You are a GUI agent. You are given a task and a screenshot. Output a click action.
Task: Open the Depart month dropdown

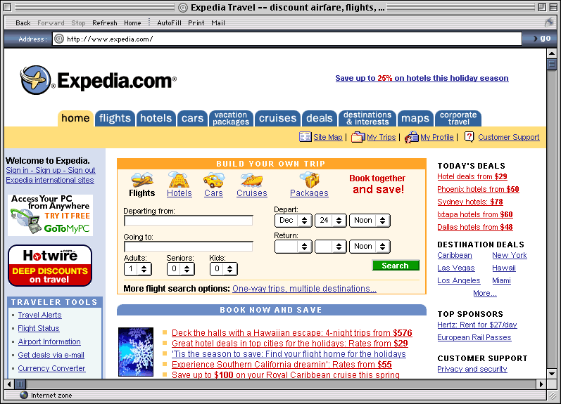tap(293, 221)
